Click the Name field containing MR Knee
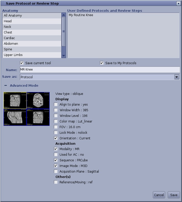 100,70
